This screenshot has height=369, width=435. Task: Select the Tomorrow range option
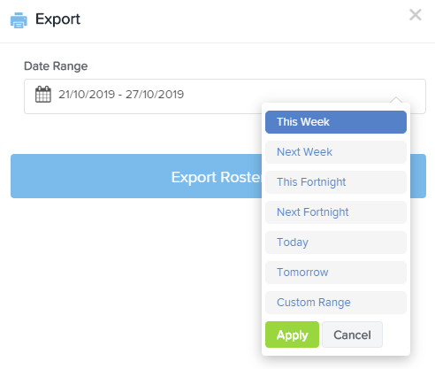(336, 273)
